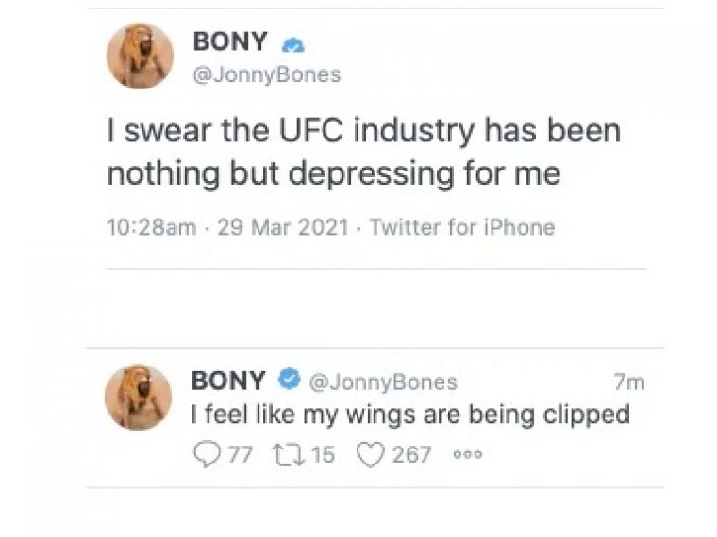The width and height of the screenshot is (717, 537).
Task: Click the 77 replies count
Action: pos(241,455)
